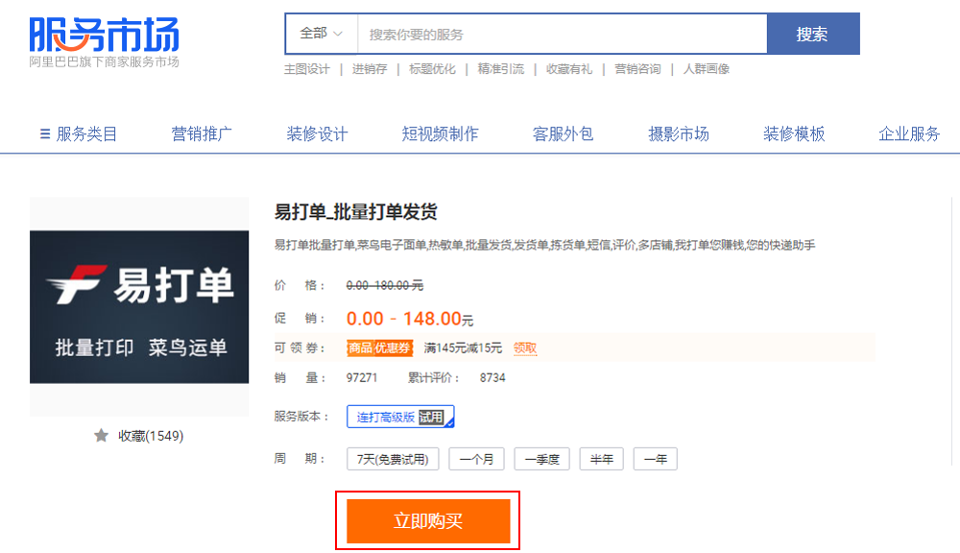Go to 营销推广 nav tab
This screenshot has height=553, width=960.
202,133
